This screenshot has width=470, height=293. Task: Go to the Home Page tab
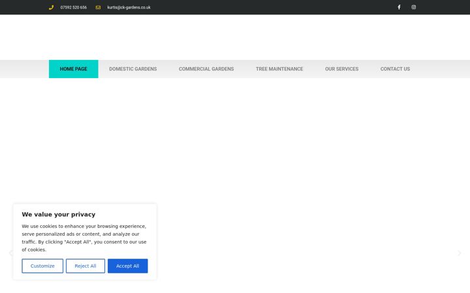pyautogui.click(x=73, y=69)
